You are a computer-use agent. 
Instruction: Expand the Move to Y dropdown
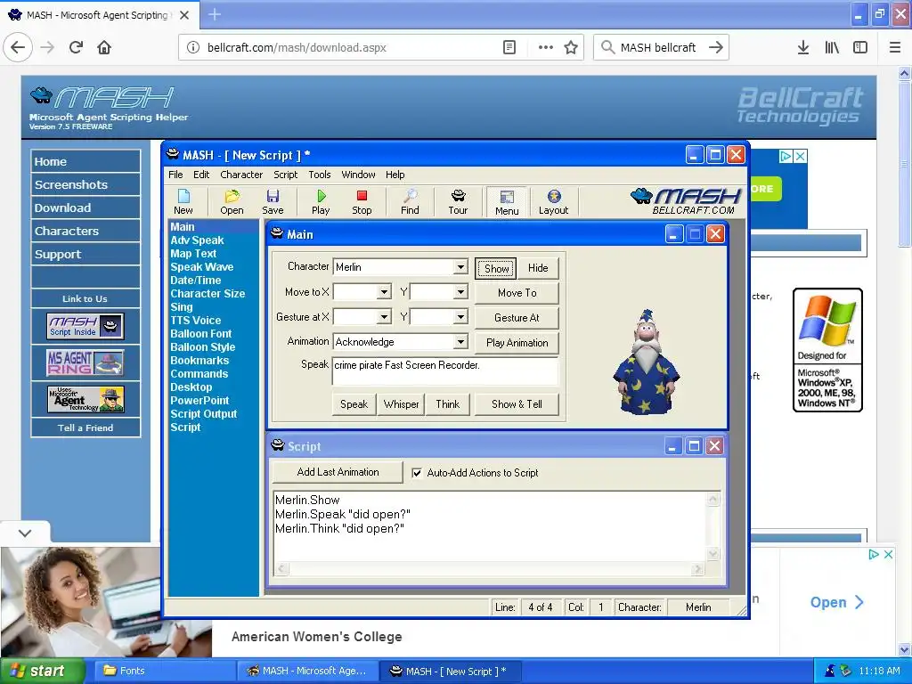point(460,292)
